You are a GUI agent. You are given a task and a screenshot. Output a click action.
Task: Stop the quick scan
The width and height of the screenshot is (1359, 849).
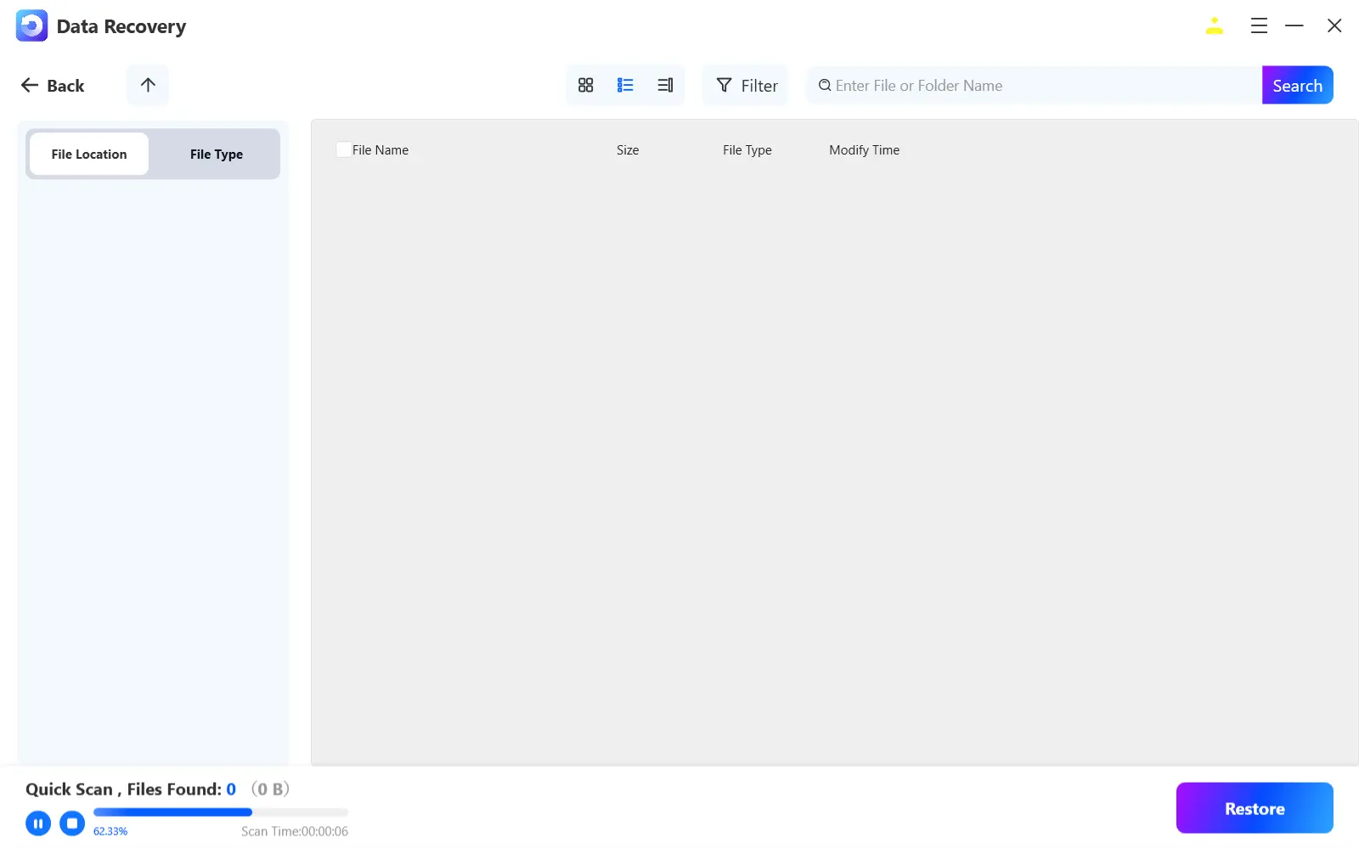click(72, 824)
